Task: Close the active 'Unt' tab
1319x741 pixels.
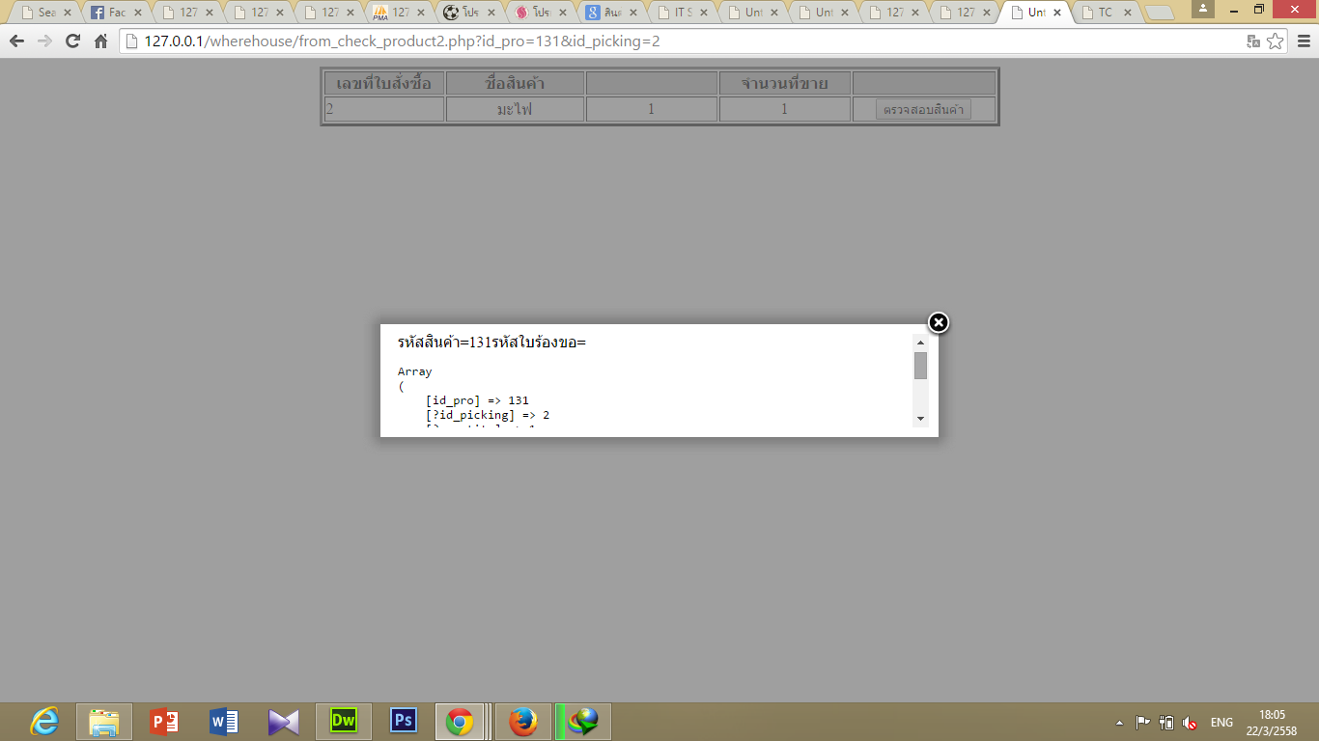Action: (1057, 13)
